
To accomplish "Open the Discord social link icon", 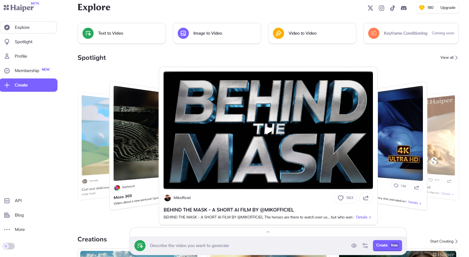I will tap(404, 8).
